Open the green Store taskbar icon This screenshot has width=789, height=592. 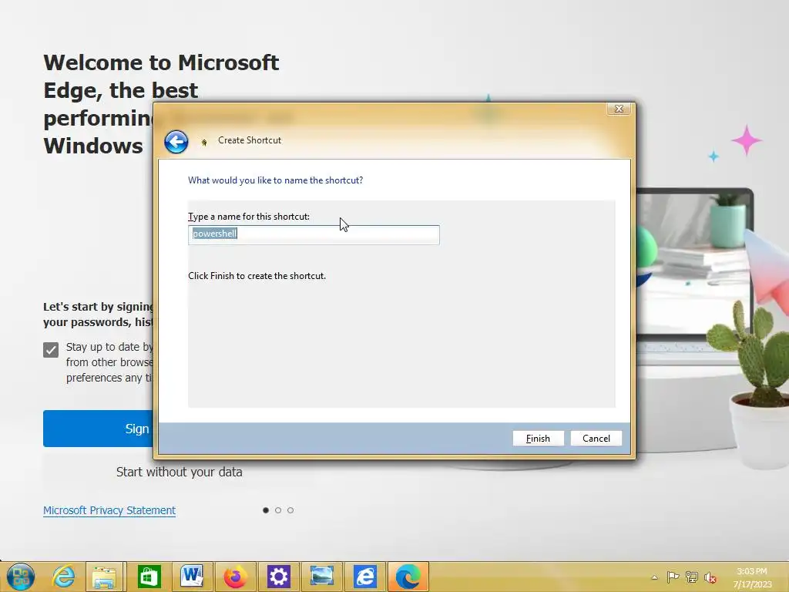[149, 577]
